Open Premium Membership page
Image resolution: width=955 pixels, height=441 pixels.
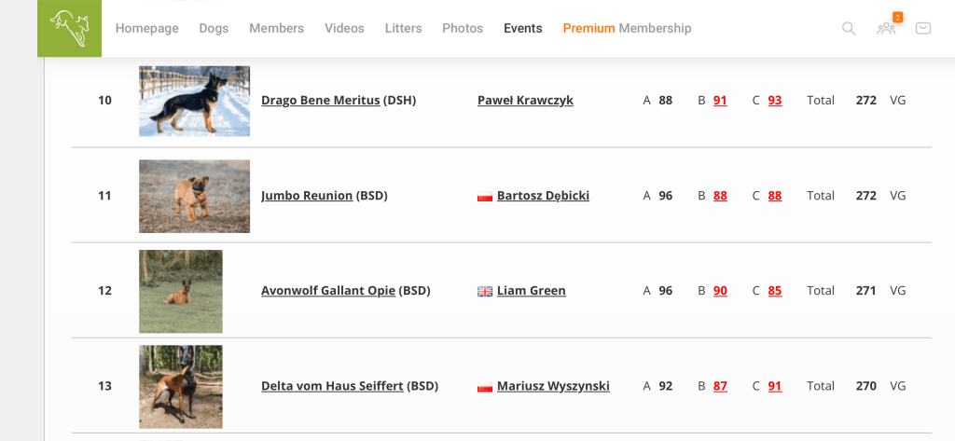click(627, 28)
